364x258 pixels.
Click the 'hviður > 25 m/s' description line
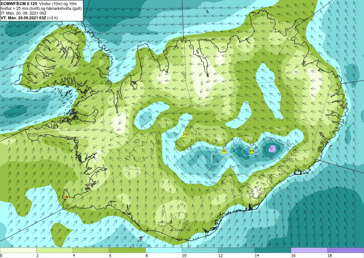41,8
